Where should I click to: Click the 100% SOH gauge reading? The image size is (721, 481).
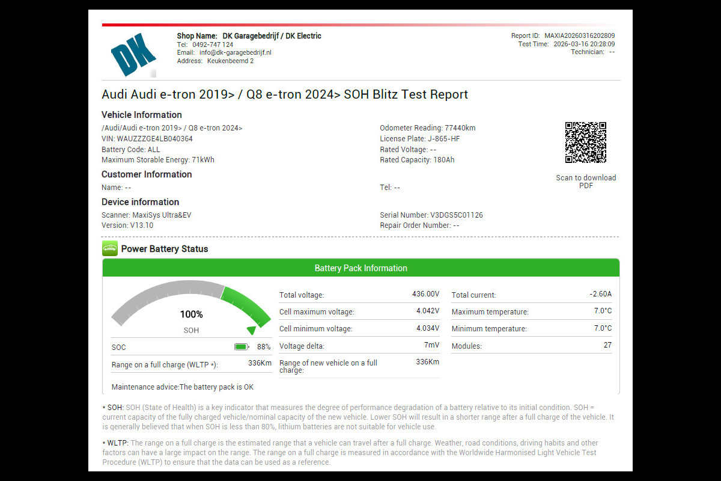pyautogui.click(x=191, y=314)
